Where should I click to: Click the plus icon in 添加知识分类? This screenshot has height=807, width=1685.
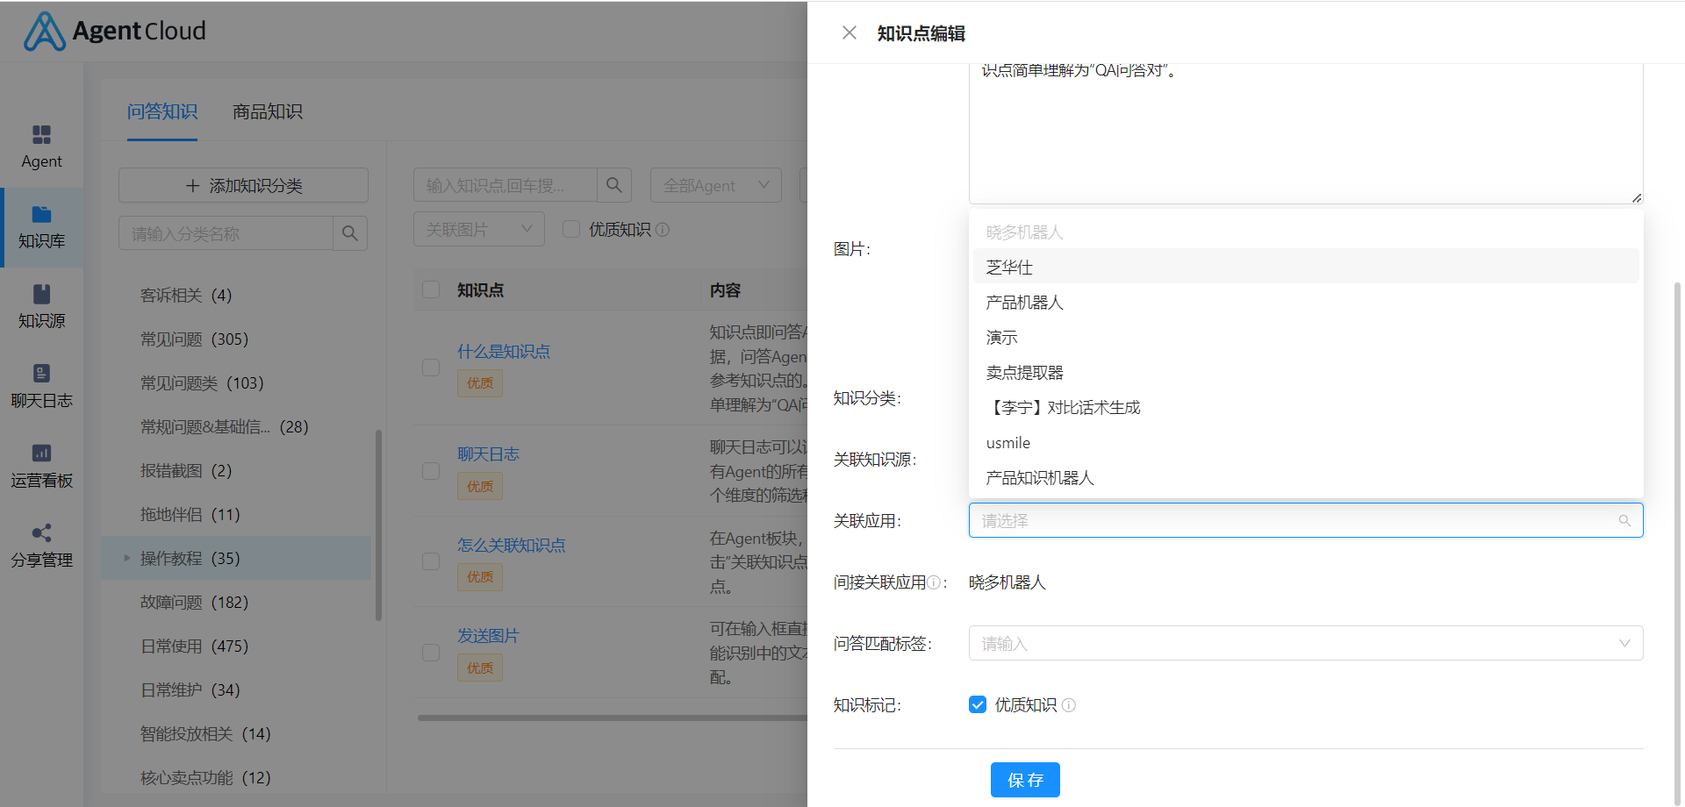pos(193,186)
